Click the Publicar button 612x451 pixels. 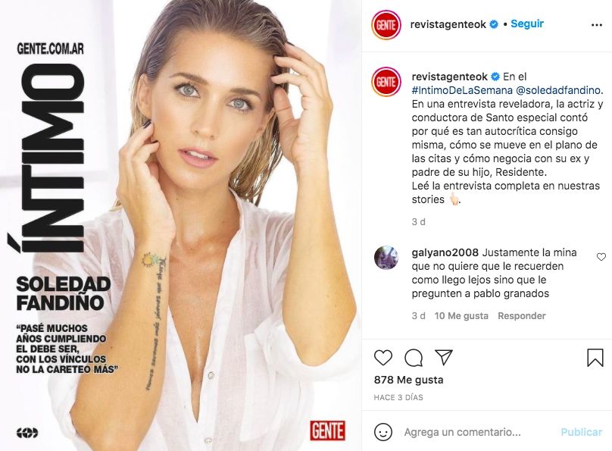(x=581, y=432)
